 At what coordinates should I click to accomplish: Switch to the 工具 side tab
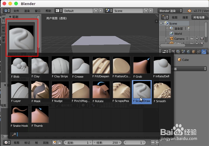click(x=4, y=20)
